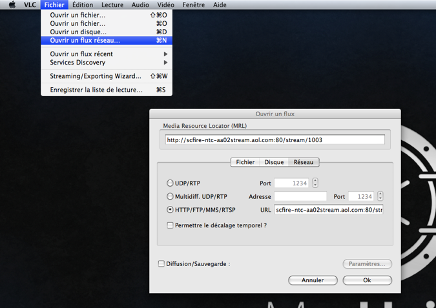Select the Multidiff. UDP/RTP radio option
Viewport: 436px width, 308px height.
coord(171,196)
